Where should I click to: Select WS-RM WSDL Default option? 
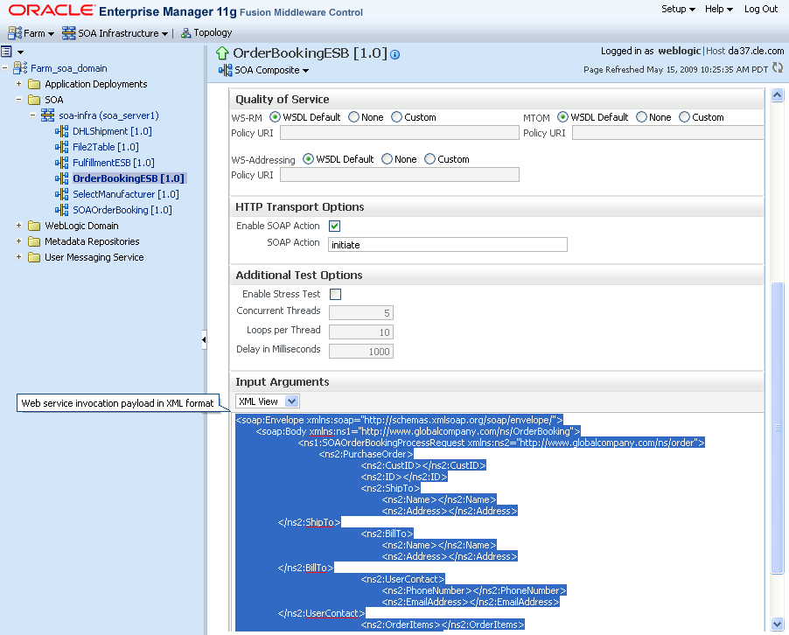(x=275, y=116)
